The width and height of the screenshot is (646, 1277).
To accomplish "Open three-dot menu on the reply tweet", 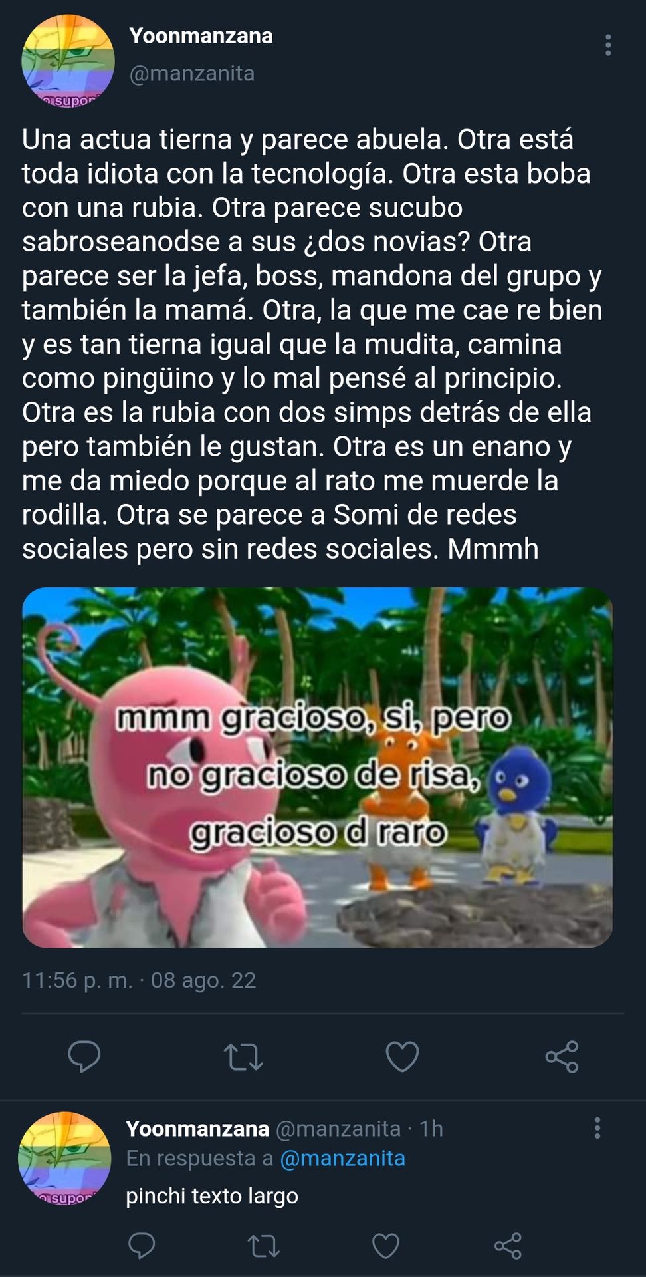I will [x=597, y=1128].
